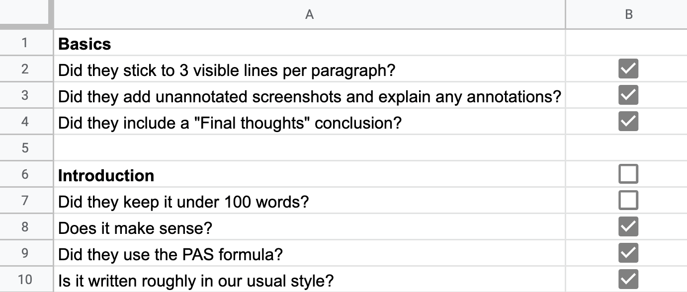Uncheck the "unannotated screenshots" checkbox
Image resolution: width=687 pixels, height=292 pixels.
pos(628,95)
